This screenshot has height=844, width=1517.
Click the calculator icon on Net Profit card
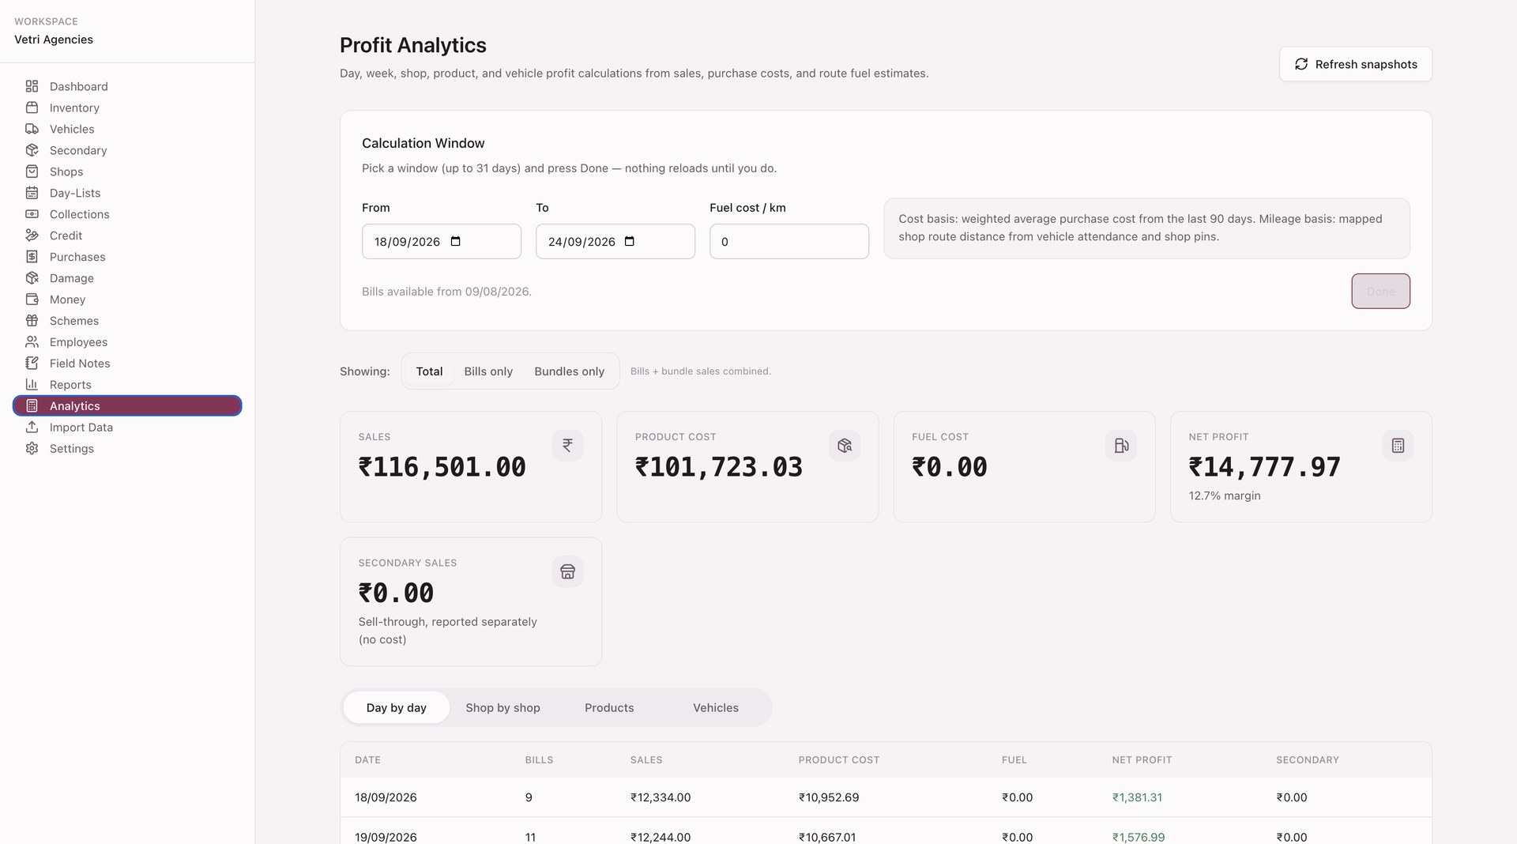[x=1398, y=446]
